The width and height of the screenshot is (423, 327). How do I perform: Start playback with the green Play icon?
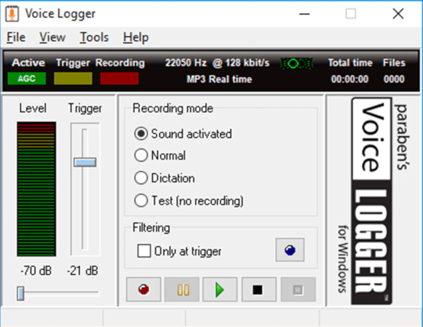(220, 289)
